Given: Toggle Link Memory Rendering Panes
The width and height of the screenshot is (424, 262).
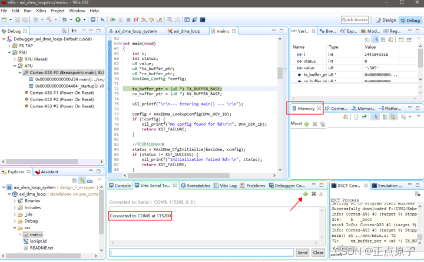Looking at the screenshot, I should tap(393, 117).
